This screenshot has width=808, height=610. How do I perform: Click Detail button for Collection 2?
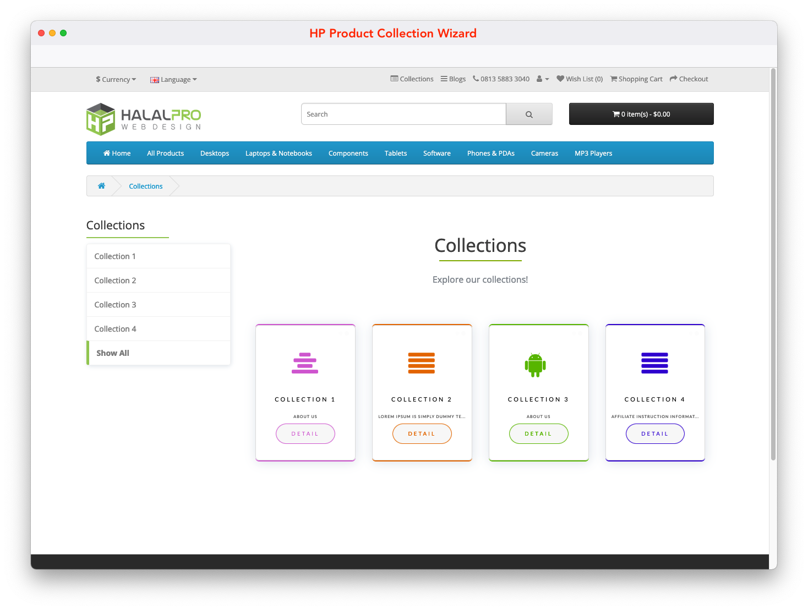(422, 434)
